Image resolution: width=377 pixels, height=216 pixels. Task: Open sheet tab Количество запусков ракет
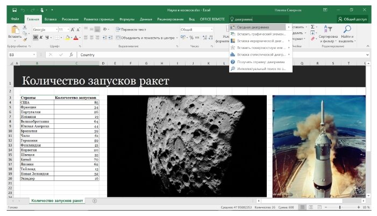coord(57,200)
